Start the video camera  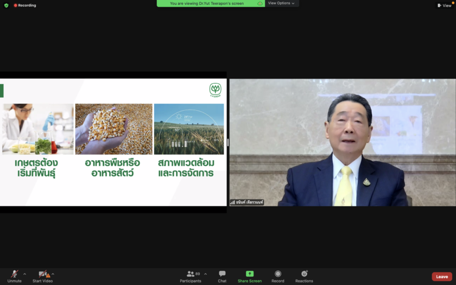tap(42, 275)
